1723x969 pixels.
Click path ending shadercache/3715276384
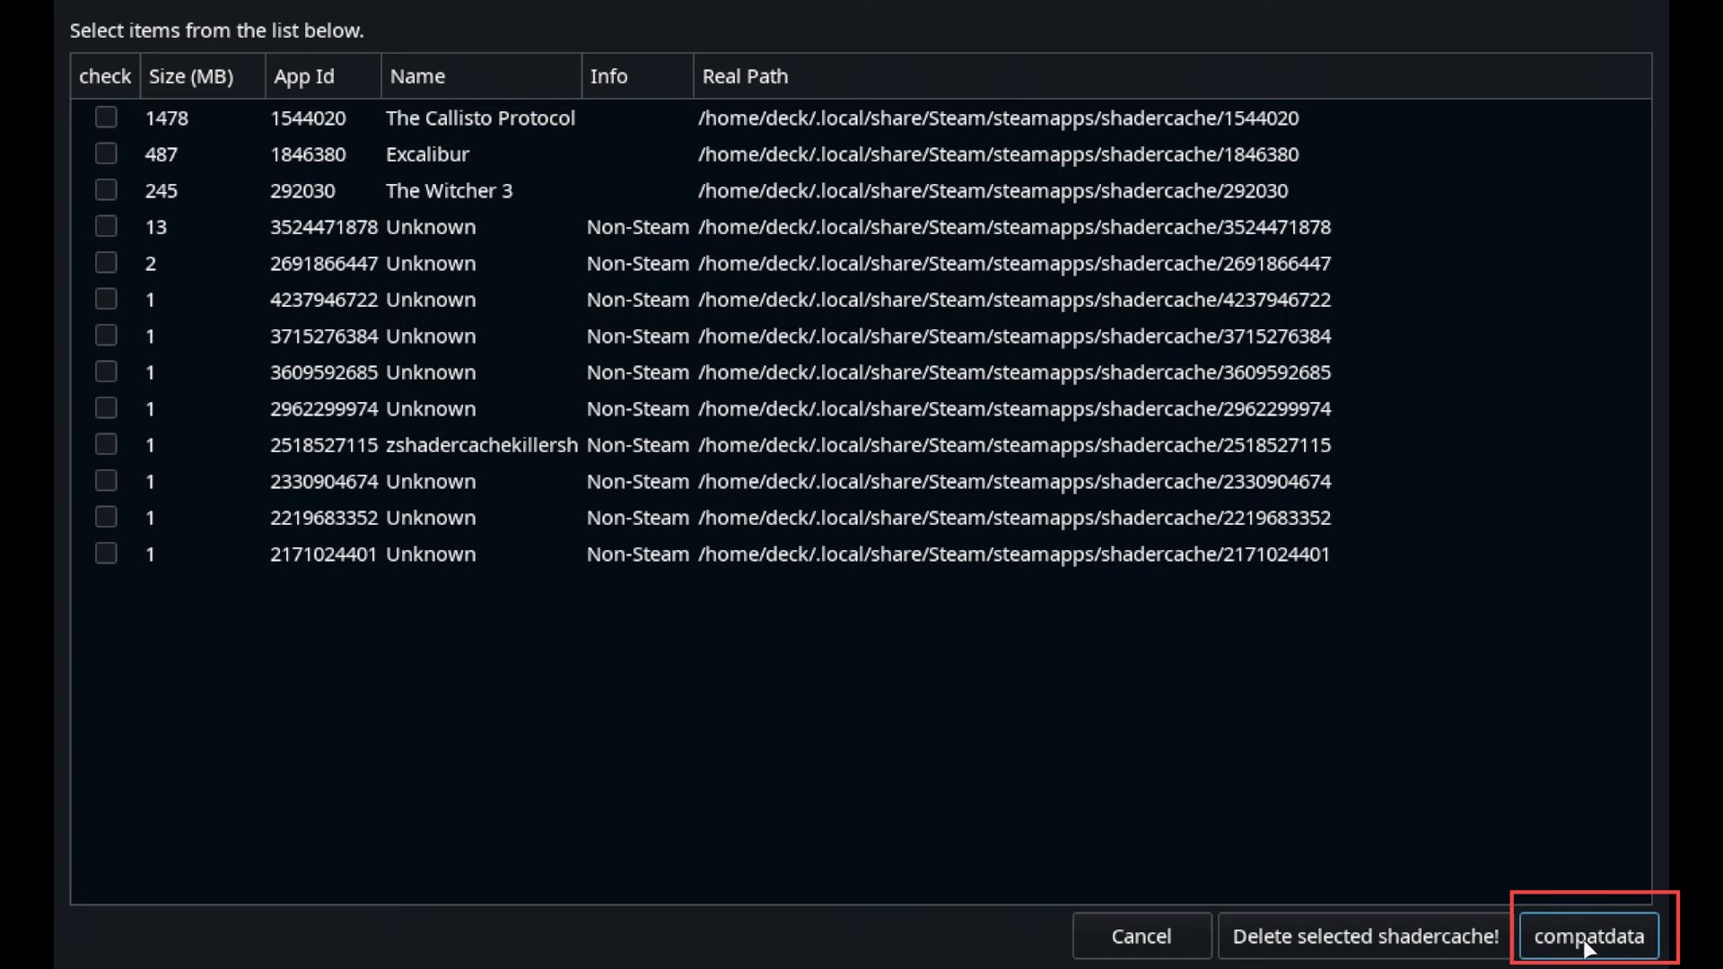click(x=1014, y=336)
